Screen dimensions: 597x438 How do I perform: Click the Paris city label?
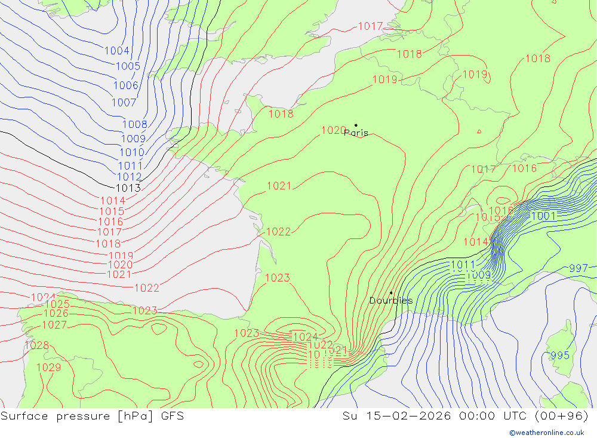point(356,133)
